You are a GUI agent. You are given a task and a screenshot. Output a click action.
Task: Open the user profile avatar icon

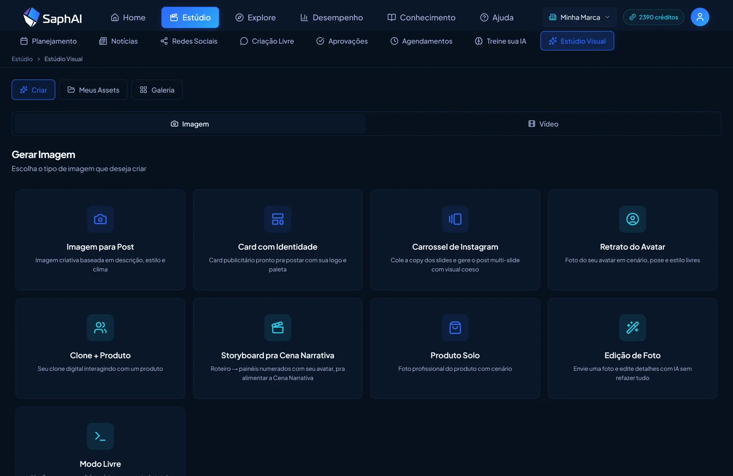click(700, 17)
